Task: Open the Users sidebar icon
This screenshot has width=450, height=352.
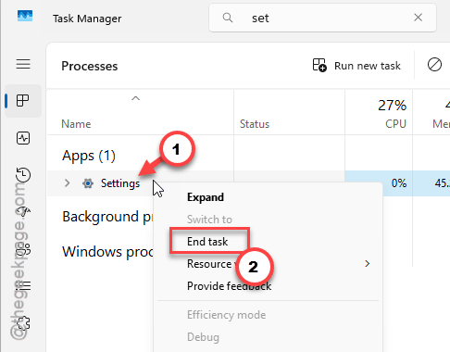Action: (24, 249)
